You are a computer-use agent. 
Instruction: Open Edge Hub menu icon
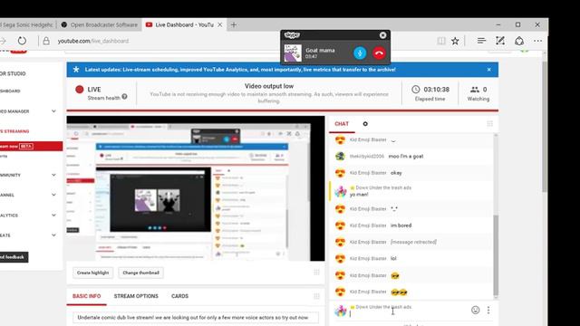481,41
